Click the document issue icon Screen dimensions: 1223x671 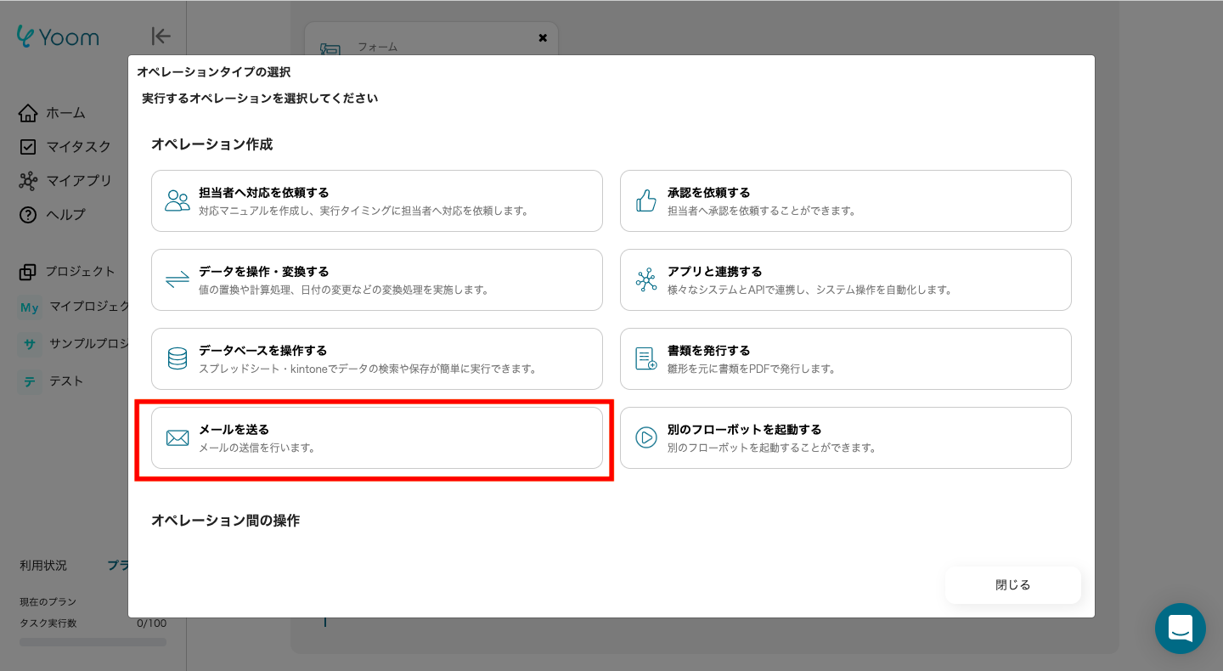pyautogui.click(x=646, y=359)
